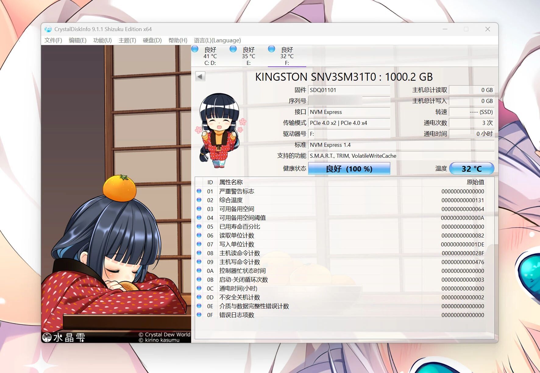
Task: Click the chibi Shizuku character image
Action: point(220,130)
